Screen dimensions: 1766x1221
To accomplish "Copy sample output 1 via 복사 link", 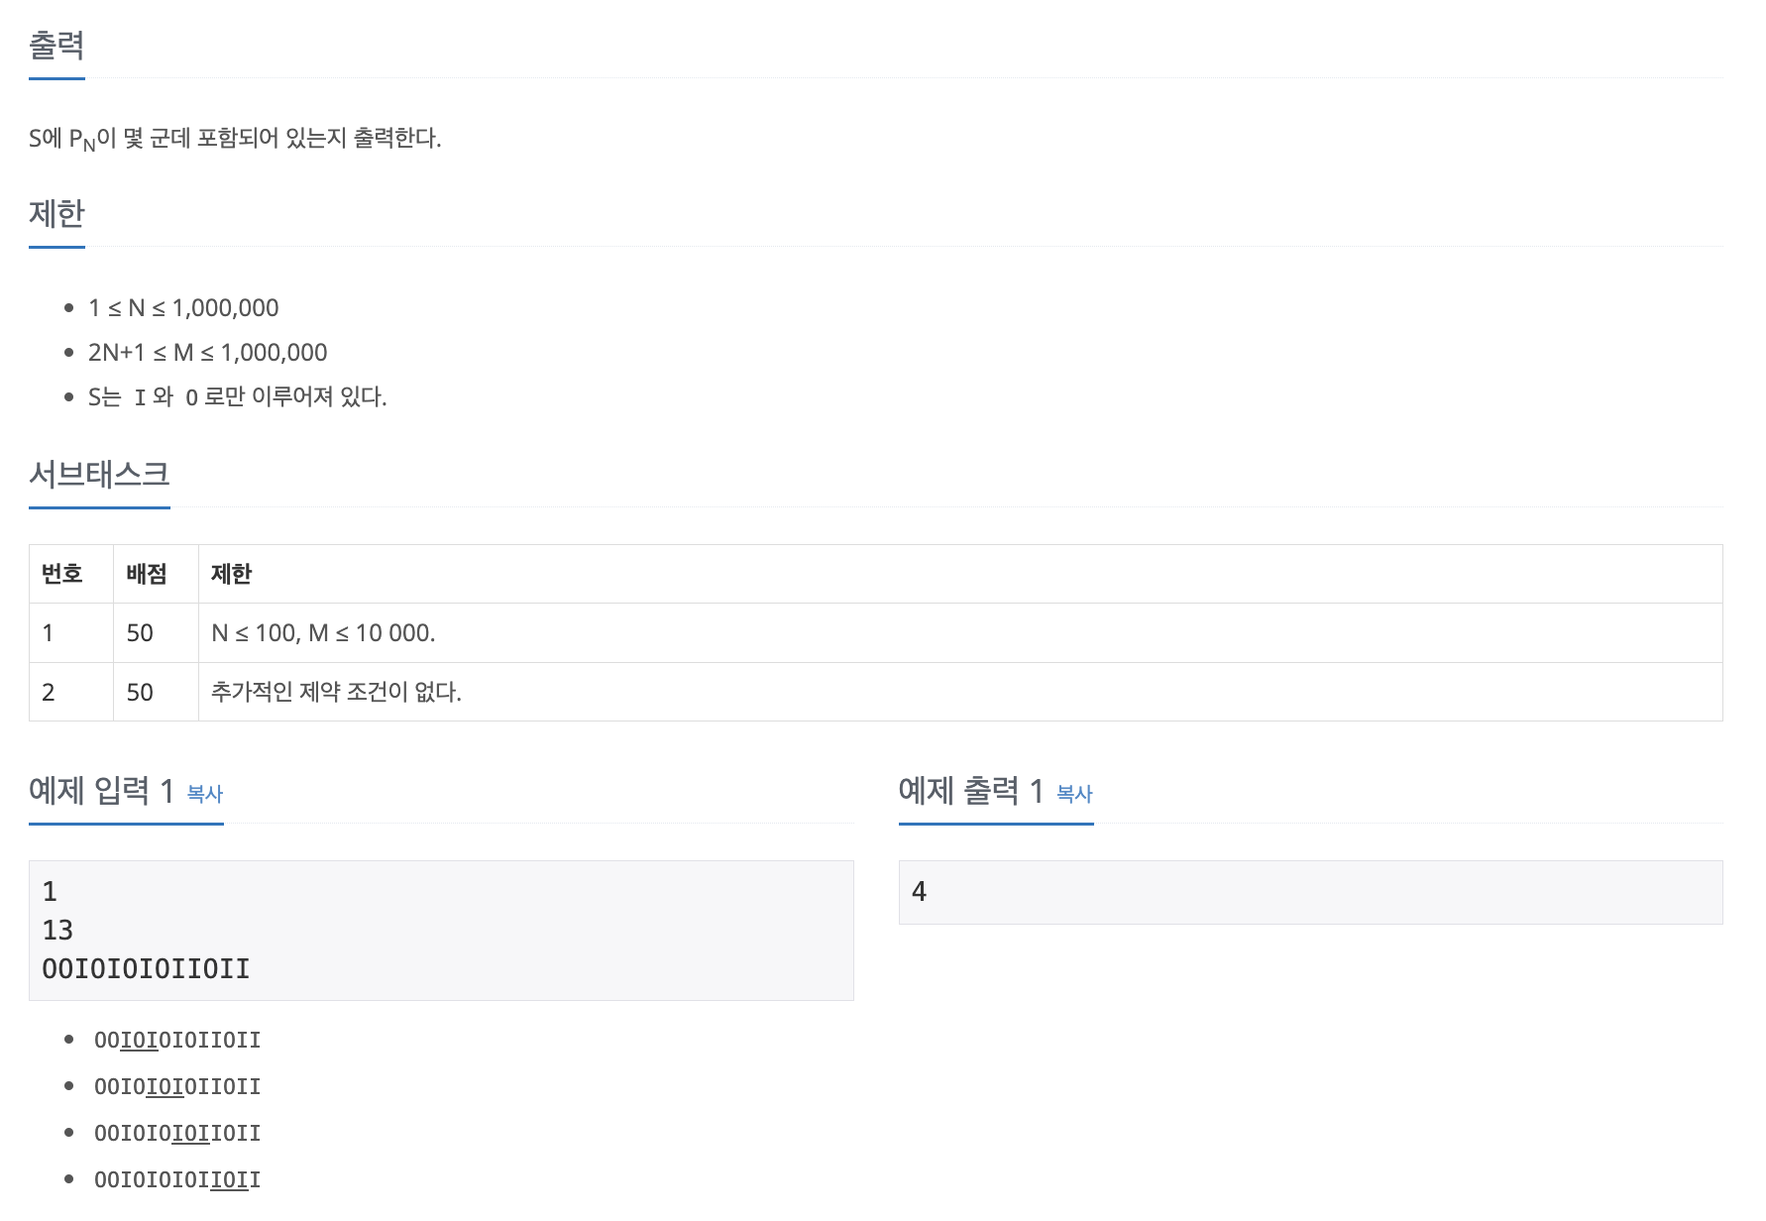I will (x=1074, y=794).
